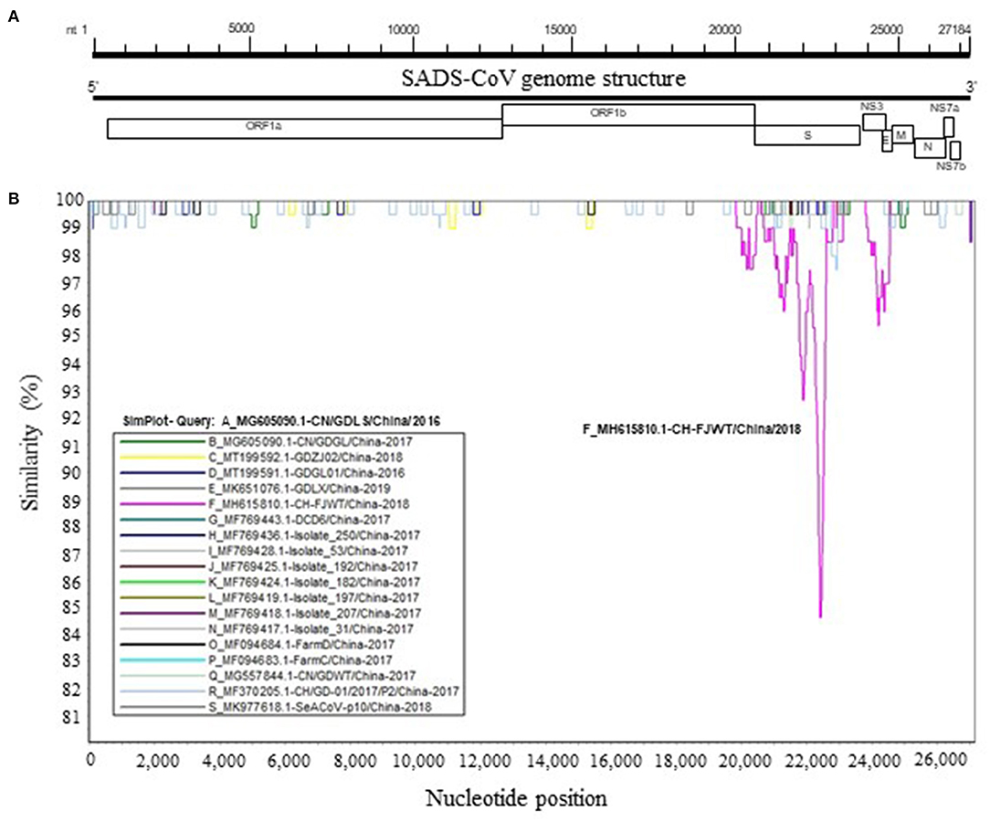The width and height of the screenshot is (990, 822).
Task: Select legend entry S_MK977618.1-SeACoV-p10
Action: tap(321, 707)
